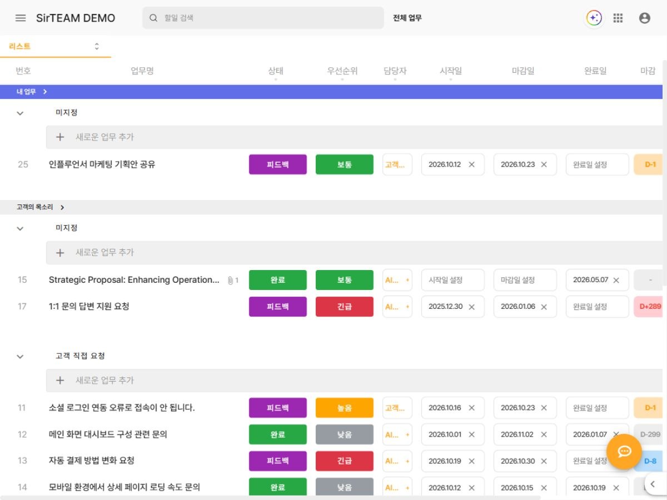Open task 자동 결제 방법 변화 요청
Screen dimensions: 667x500
92,461
